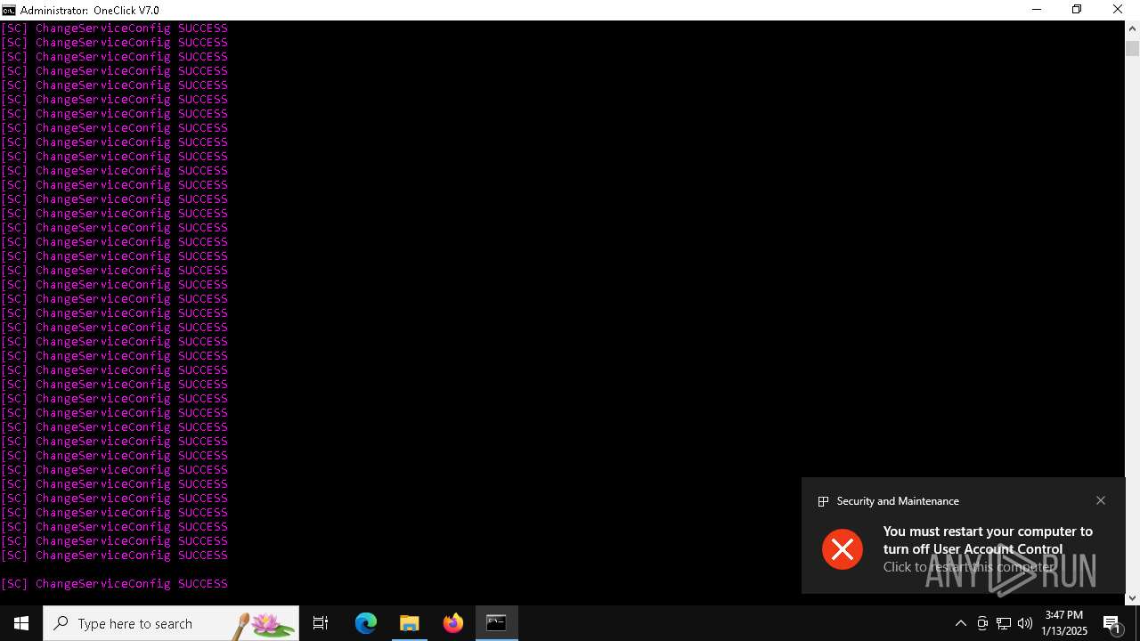Click the security tray icon beside network
Viewport: 1140px width, 641px height.
click(982, 623)
